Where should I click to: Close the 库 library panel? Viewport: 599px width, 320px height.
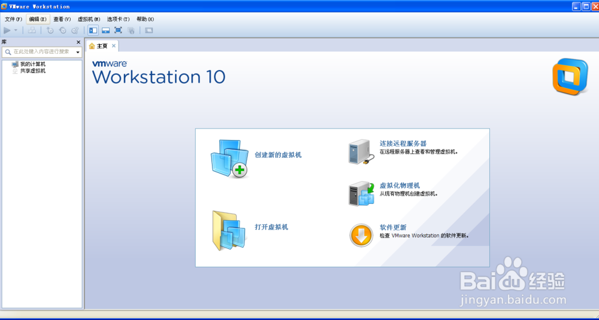coord(78,42)
